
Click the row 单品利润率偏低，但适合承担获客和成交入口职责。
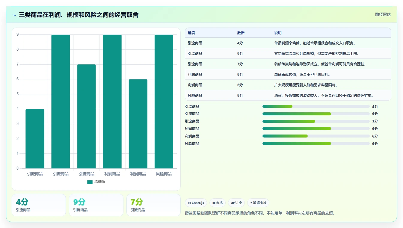(288, 43)
